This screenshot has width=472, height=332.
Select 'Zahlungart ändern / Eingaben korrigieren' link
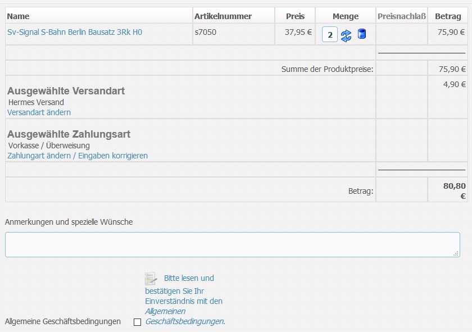pyautogui.click(x=78, y=156)
